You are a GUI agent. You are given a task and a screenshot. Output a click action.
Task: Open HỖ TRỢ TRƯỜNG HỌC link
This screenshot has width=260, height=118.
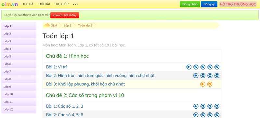238,4
